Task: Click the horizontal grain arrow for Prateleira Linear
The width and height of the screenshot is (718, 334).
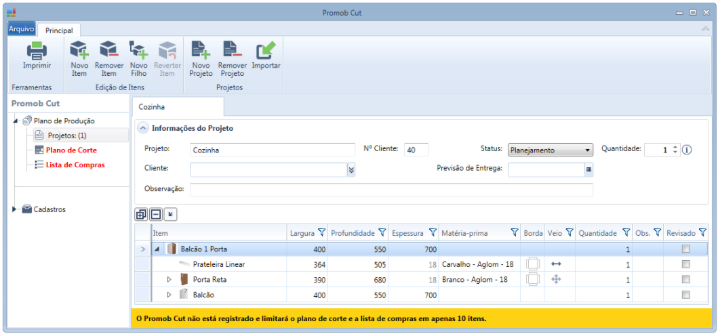Action: click(556, 264)
